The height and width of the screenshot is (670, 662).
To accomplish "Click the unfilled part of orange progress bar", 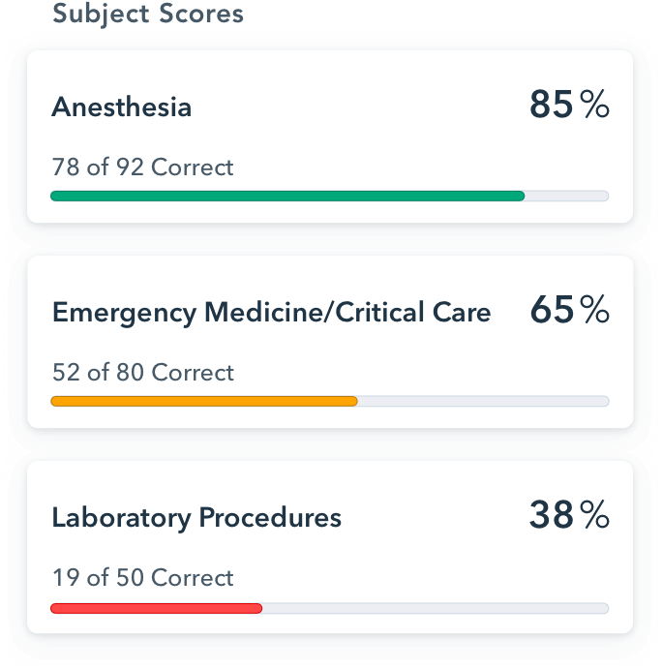I will (482, 401).
